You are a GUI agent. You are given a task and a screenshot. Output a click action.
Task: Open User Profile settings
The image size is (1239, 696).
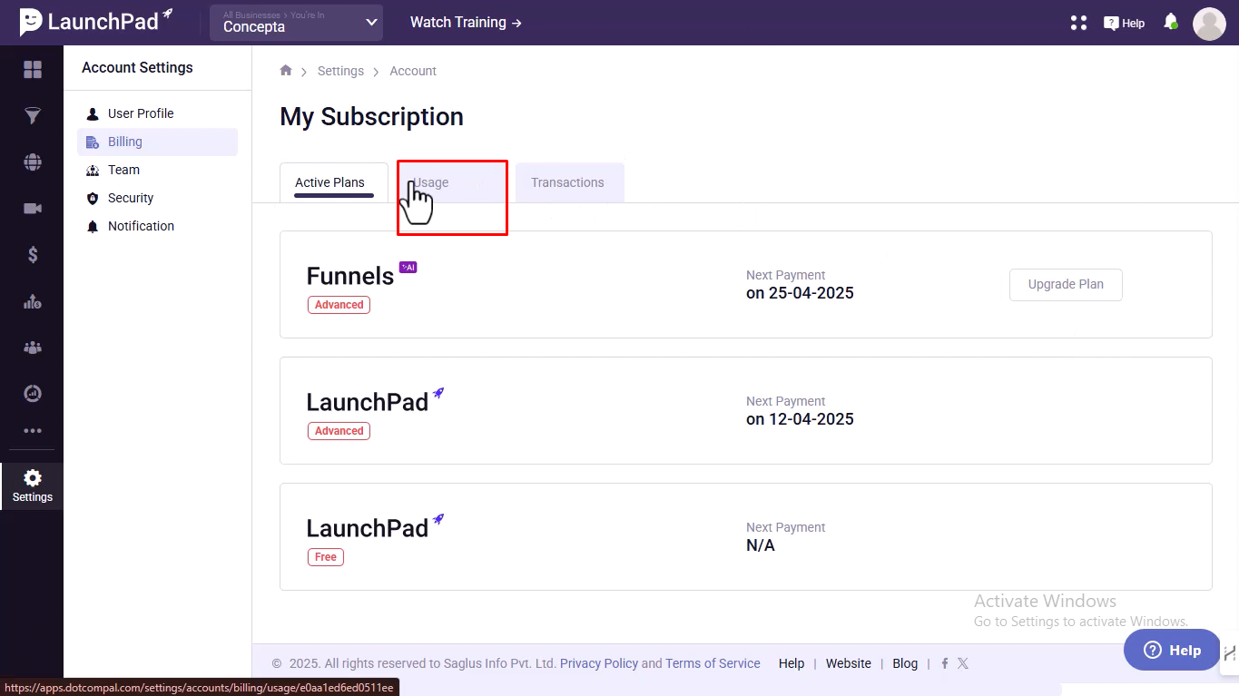pos(141,113)
